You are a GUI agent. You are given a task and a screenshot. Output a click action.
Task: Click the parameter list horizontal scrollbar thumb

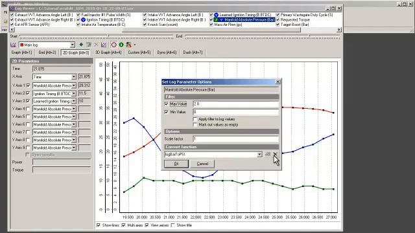pyautogui.click(x=211, y=30)
